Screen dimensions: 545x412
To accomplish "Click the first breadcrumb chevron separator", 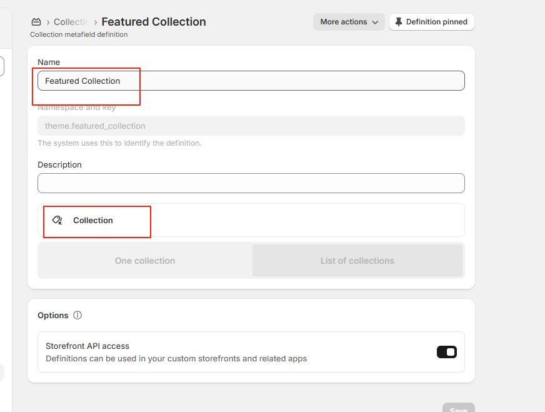I will coord(48,23).
